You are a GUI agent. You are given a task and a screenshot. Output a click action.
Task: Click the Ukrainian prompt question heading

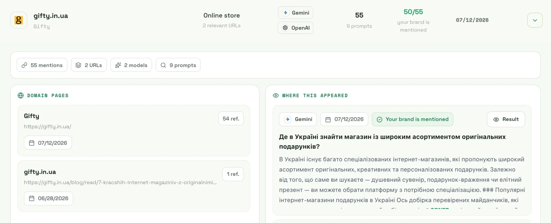(x=392, y=141)
